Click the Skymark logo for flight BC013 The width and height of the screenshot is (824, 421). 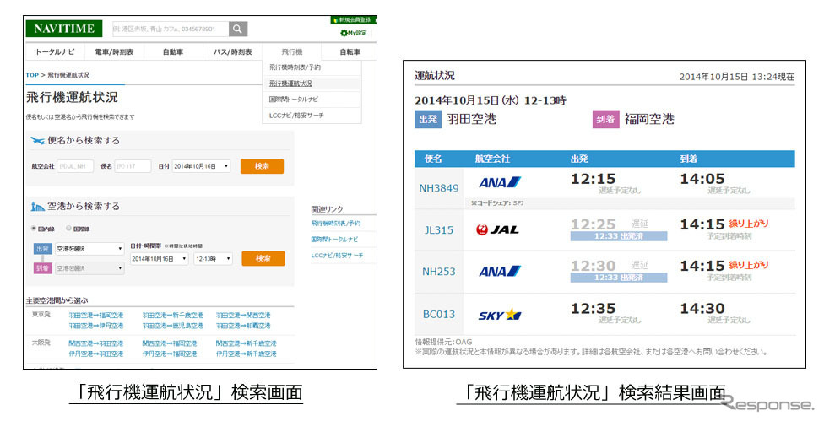coord(500,315)
